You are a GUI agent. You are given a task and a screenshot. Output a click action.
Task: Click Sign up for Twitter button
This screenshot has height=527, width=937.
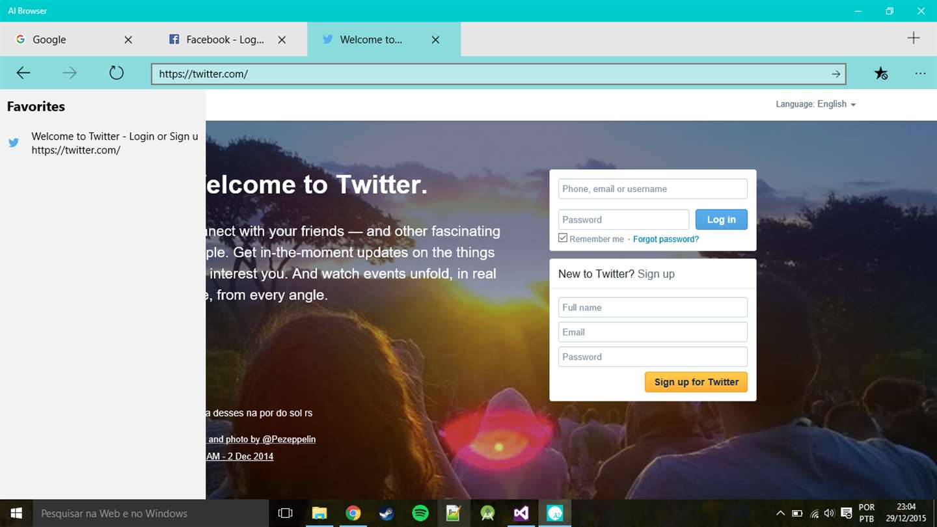click(696, 382)
